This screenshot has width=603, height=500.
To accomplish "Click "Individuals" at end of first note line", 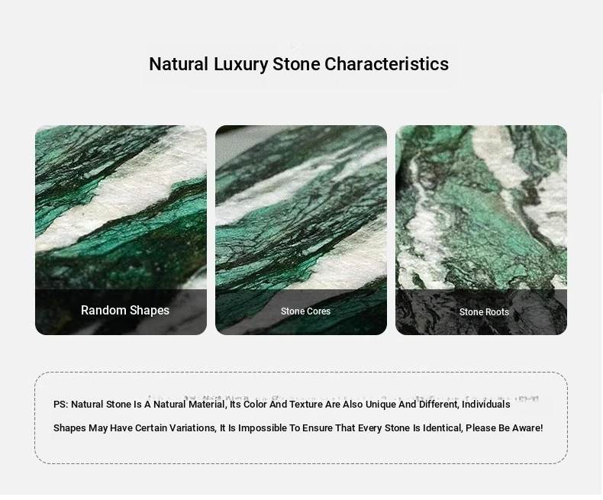I will coord(485,405).
